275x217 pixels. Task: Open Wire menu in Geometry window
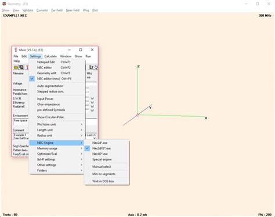[x=86, y=10]
